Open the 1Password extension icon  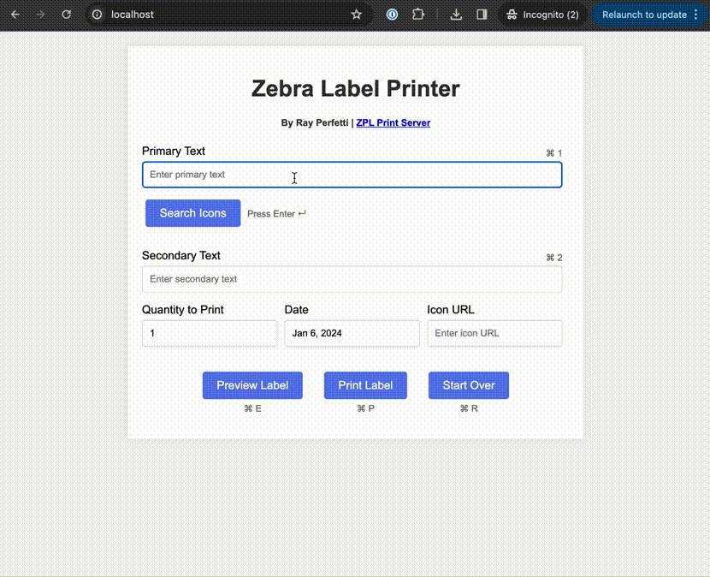coord(392,15)
